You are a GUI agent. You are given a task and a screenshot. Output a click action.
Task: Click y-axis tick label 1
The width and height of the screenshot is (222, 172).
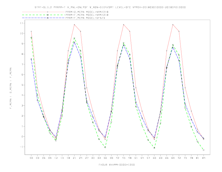[22, 126]
